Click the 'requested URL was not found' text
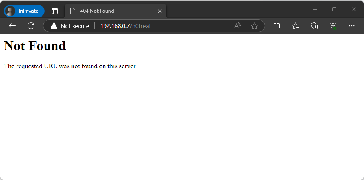364x180 pixels. 70,66
